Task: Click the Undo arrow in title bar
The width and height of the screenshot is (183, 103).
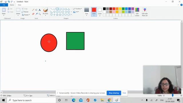Action: click(x=9, y=2)
